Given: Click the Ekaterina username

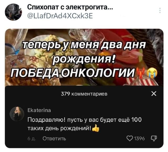Looking at the screenshot, I should (x=39, y=110).
